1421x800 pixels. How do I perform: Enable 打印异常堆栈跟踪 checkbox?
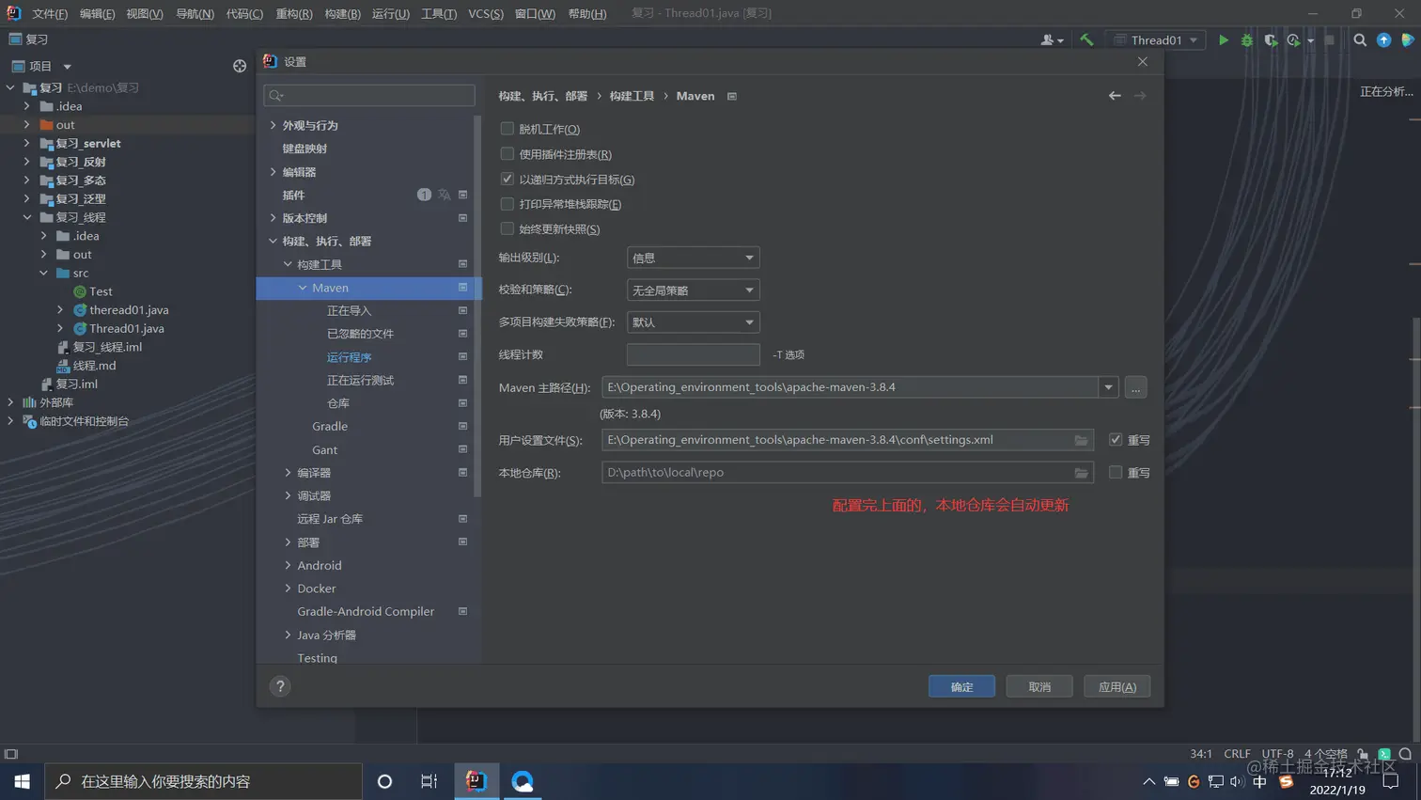(x=507, y=204)
